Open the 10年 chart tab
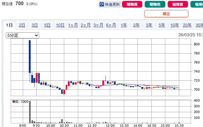This screenshot has height=127, width=203. click(x=175, y=25)
